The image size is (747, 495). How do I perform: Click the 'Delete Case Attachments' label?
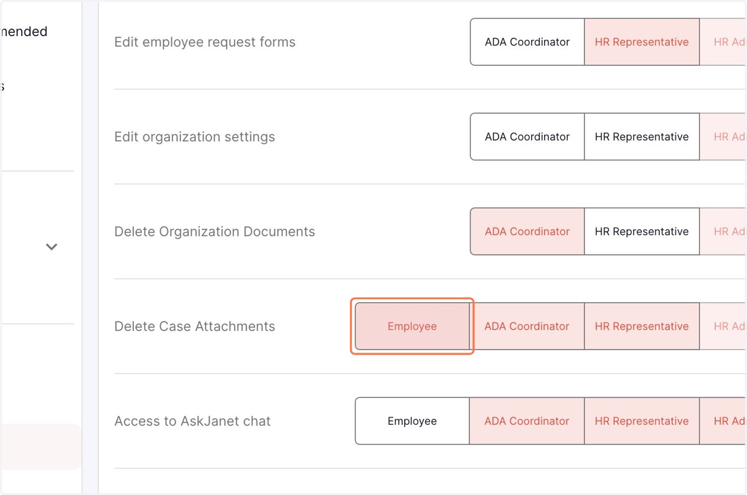(195, 326)
